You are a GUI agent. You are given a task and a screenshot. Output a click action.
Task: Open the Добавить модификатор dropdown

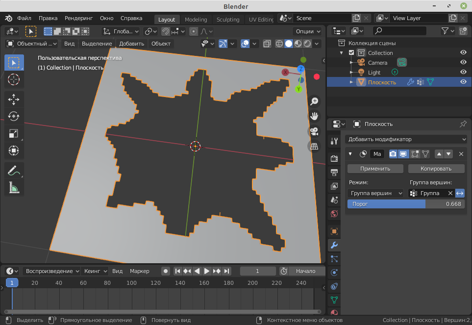point(406,139)
